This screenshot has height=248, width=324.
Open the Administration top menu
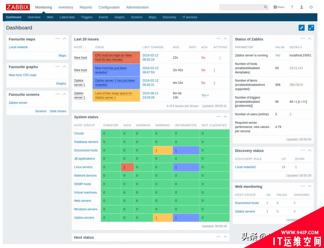(x=137, y=7)
